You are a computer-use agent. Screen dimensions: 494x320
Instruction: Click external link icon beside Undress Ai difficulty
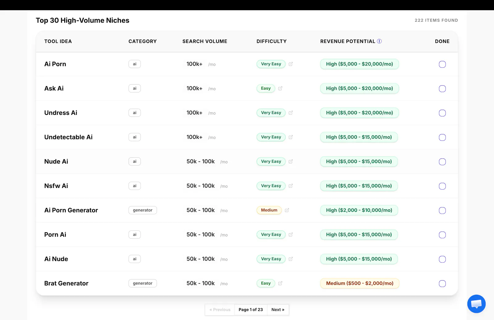coord(291,113)
